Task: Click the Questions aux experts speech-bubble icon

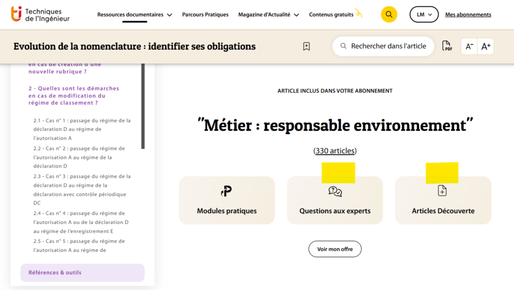Action: (x=335, y=191)
